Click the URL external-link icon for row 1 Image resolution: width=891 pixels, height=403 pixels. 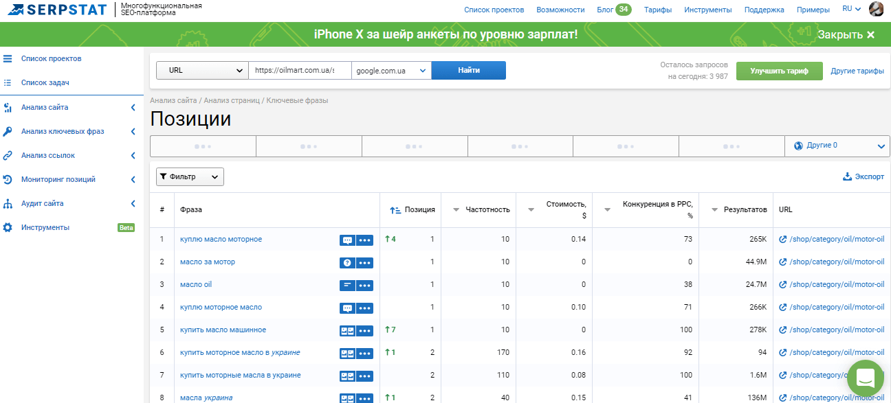(x=782, y=239)
